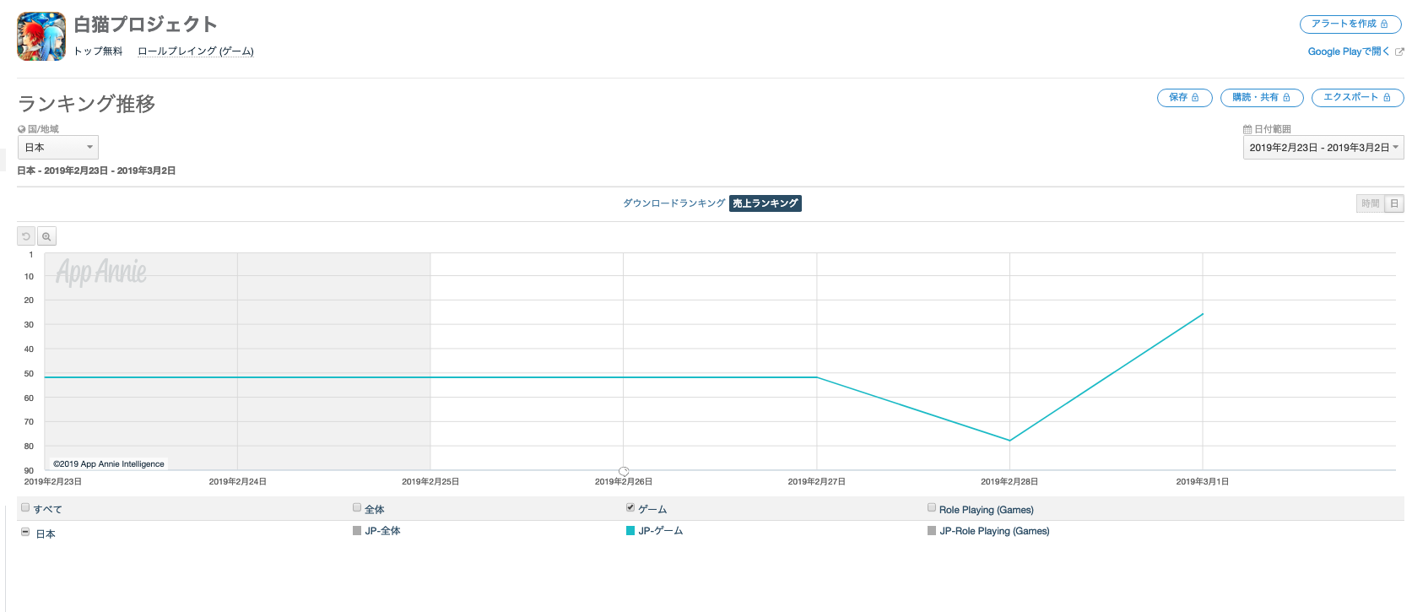Open the date range dropdown 2019年2月23日 - 2019年3月2日
This screenshot has width=1412, height=612.
pyautogui.click(x=1323, y=148)
